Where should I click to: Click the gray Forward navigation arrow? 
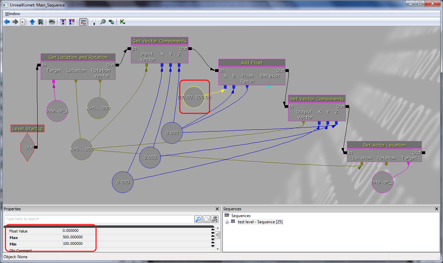click(x=15, y=22)
